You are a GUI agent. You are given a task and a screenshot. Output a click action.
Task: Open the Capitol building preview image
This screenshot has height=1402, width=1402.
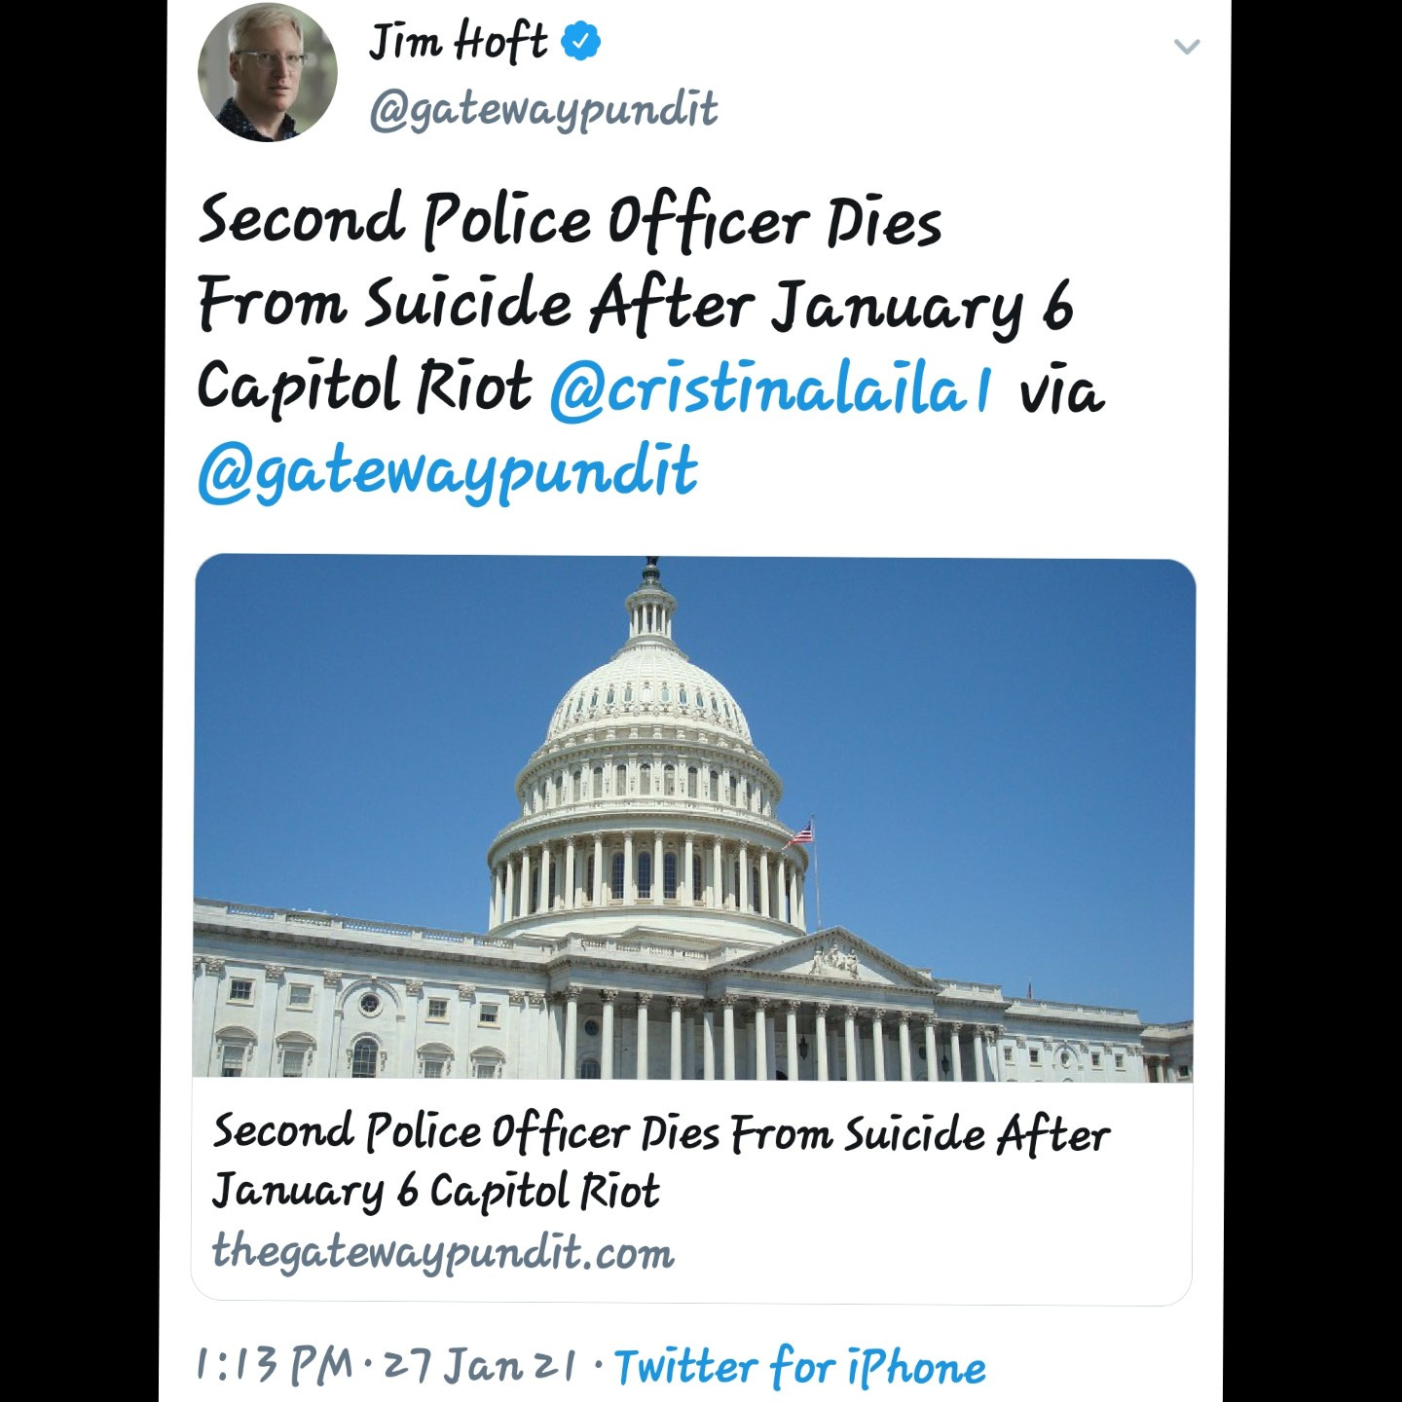tap(693, 818)
